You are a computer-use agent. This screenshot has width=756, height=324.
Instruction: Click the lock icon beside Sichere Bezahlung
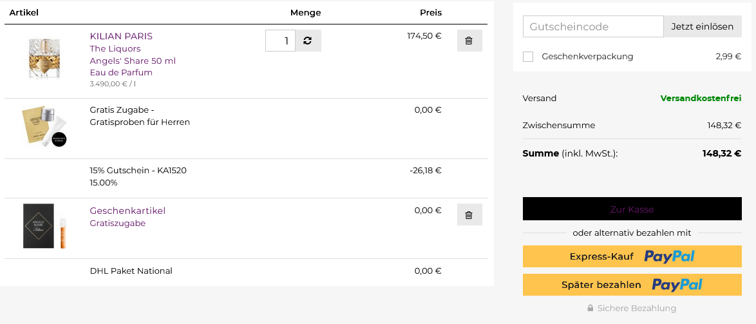(x=590, y=309)
